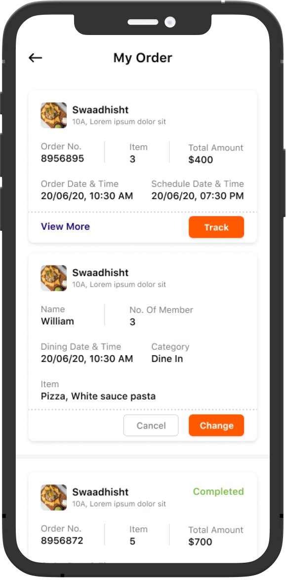Tap the $700 total amount
Image resolution: width=286 pixels, height=580 pixels.
[x=201, y=542]
